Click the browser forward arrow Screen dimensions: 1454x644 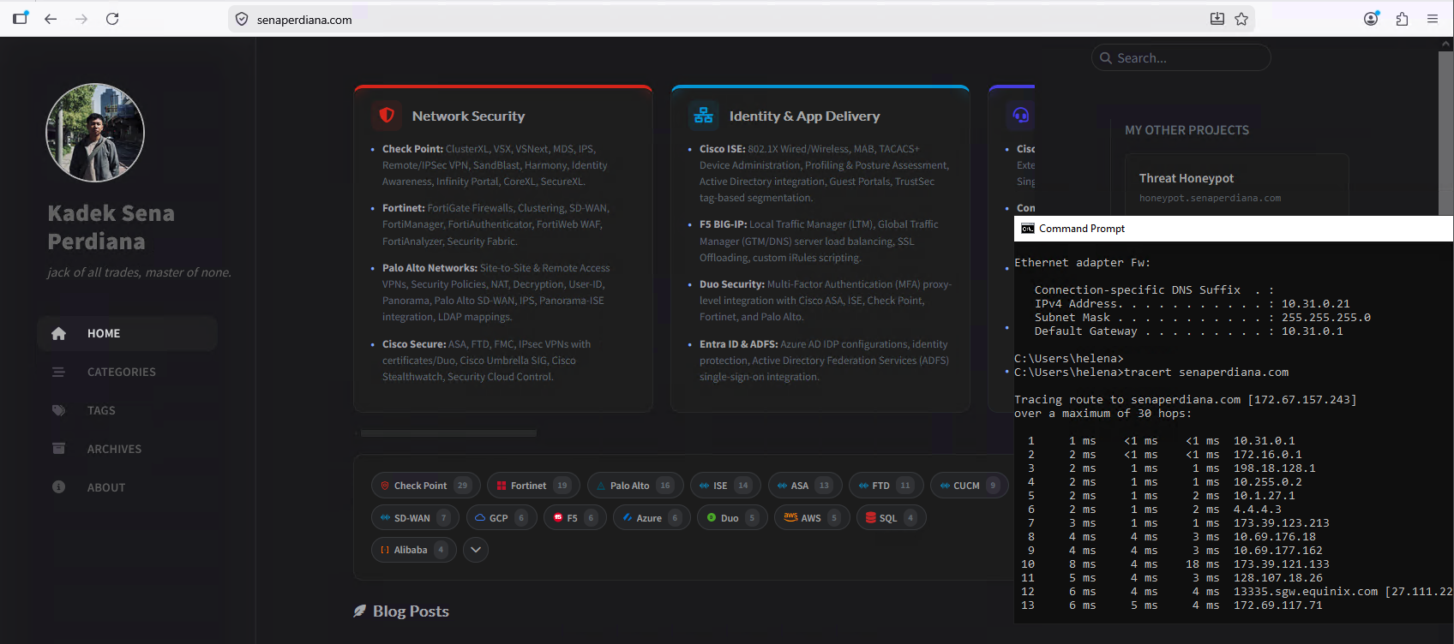pyautogui.click(x=81, y=19)
